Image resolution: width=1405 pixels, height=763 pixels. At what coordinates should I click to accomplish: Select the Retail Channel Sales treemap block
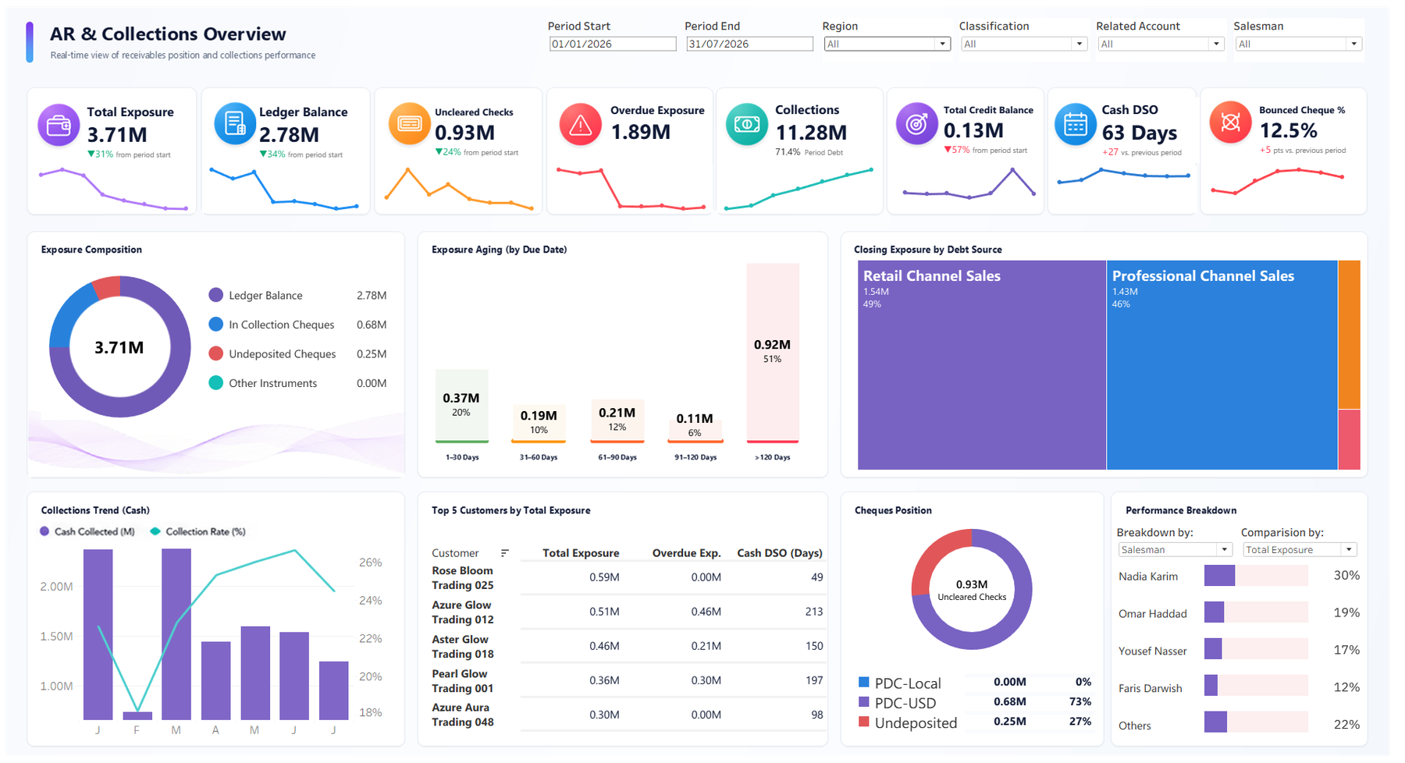982,365
